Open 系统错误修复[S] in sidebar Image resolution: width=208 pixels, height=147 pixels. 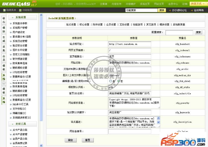(x=21, y=118)
